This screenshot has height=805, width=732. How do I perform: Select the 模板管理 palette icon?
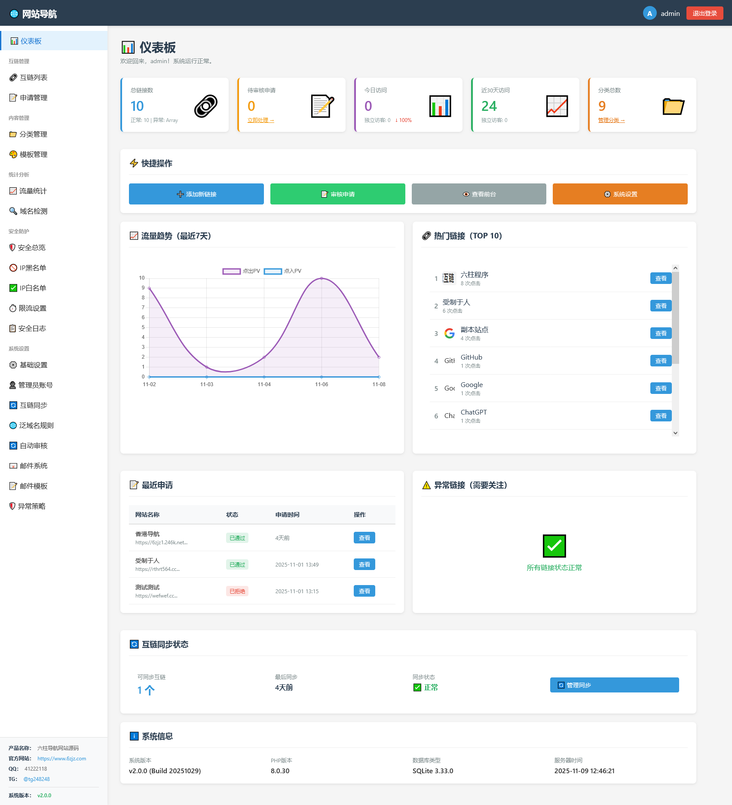[x=13, y=154]
